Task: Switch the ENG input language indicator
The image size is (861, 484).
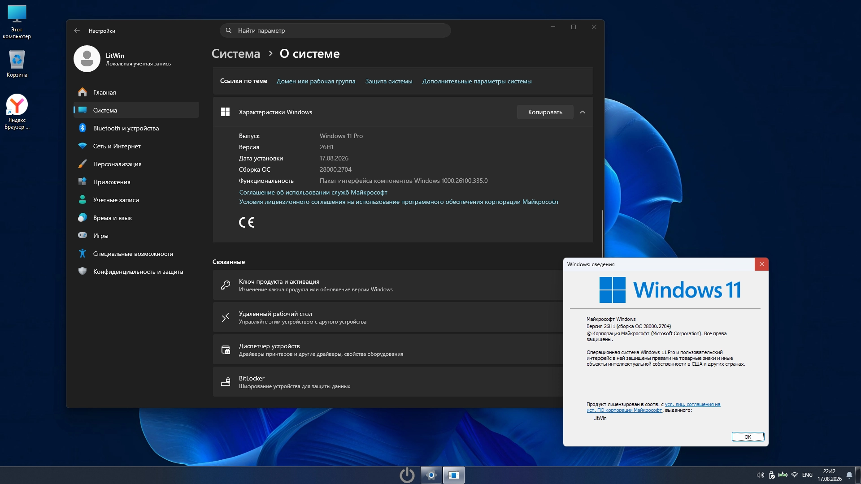Action: [x=807, y=475]
